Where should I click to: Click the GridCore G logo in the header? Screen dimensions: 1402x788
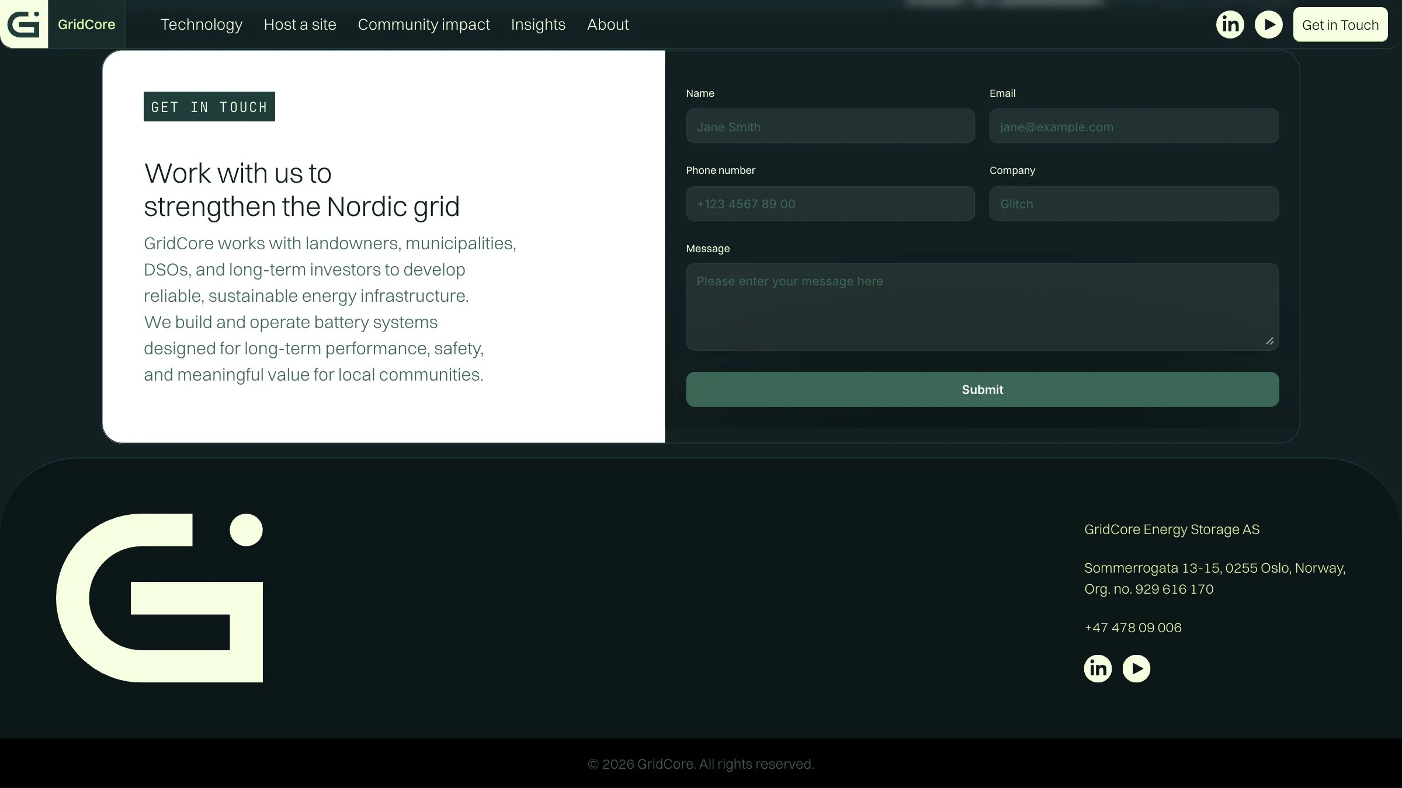pos(24,24)
